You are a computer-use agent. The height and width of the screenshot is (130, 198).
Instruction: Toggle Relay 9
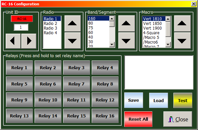tap(19, 100)
